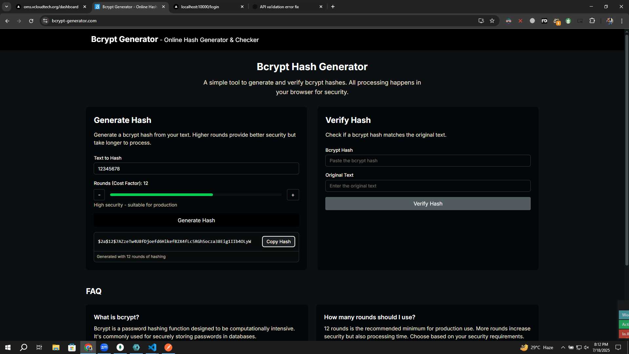The width and height of the screenshot is (629, 354).
Task: Switch to oms.vcloudtech.org/dashboard tab
Action: pos(51,7)
